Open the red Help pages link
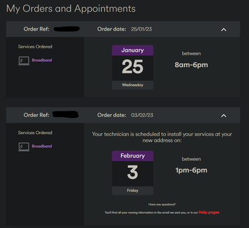This screenshot has height=228, width=249. [209, 212]
